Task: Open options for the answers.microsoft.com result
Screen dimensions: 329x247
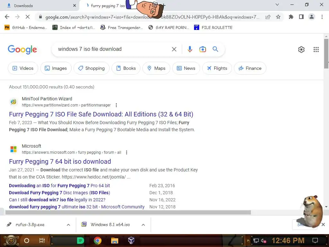Action: (127, 152)
